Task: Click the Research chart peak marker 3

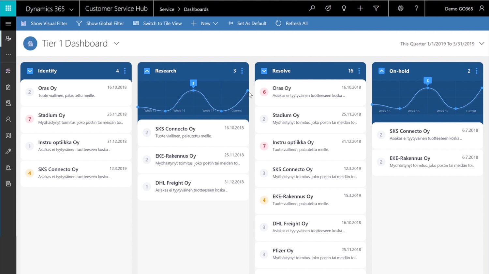Action: (x=193, y=83)
